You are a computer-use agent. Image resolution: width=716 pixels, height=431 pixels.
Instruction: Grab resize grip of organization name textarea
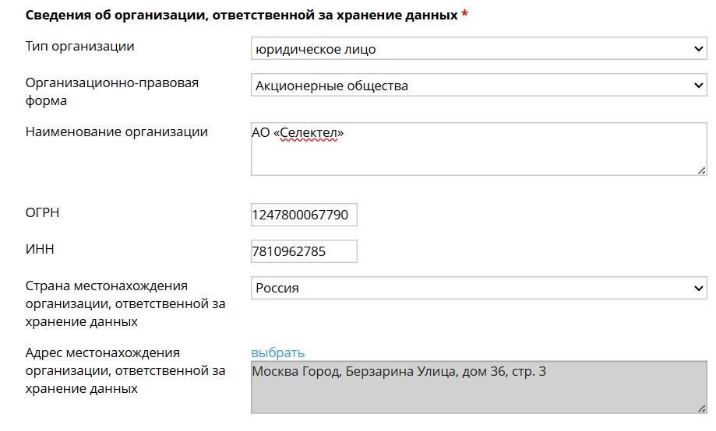(702, 170)
